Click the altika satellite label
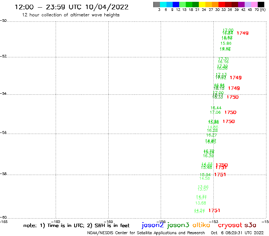269x236 pixels. [x=201, y=225]
